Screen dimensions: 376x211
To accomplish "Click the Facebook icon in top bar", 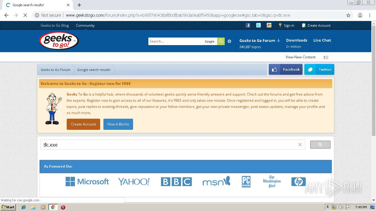I will coord(248,25).
